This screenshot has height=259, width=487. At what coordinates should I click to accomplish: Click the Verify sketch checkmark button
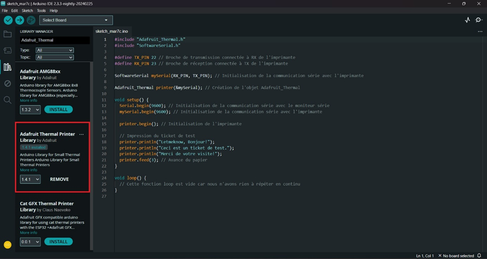tap(8, 20)
